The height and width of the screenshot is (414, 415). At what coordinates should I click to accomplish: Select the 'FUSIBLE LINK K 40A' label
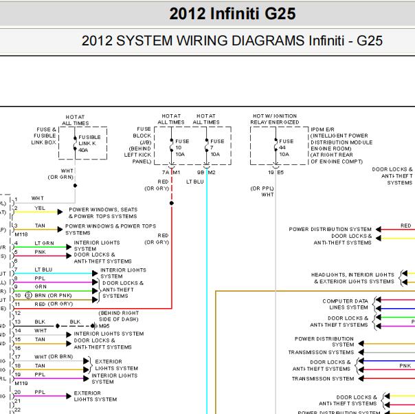(x=89, y=144)
